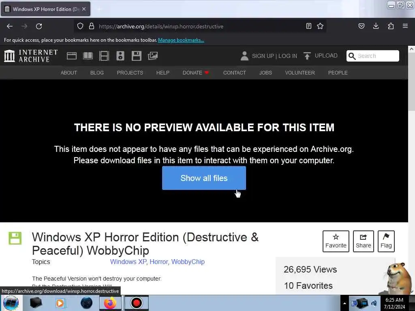415x311 pixels.
Task: Select the Windows XP Horror Edition tab
Action: point(45,9)
